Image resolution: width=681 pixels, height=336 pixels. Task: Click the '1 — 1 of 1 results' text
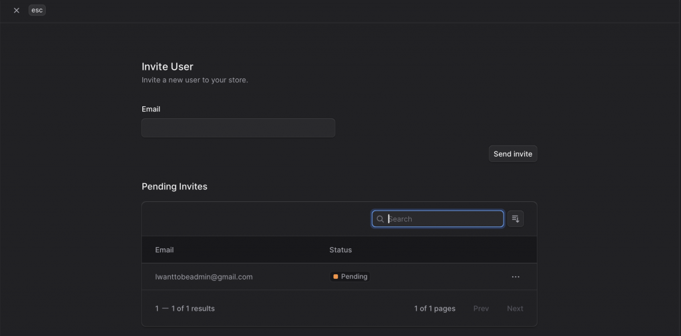(185, 309)
